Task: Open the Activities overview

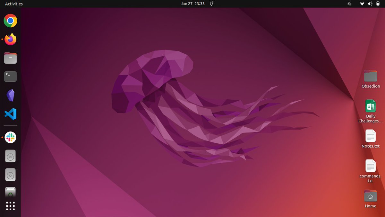Action: point(13,4)
